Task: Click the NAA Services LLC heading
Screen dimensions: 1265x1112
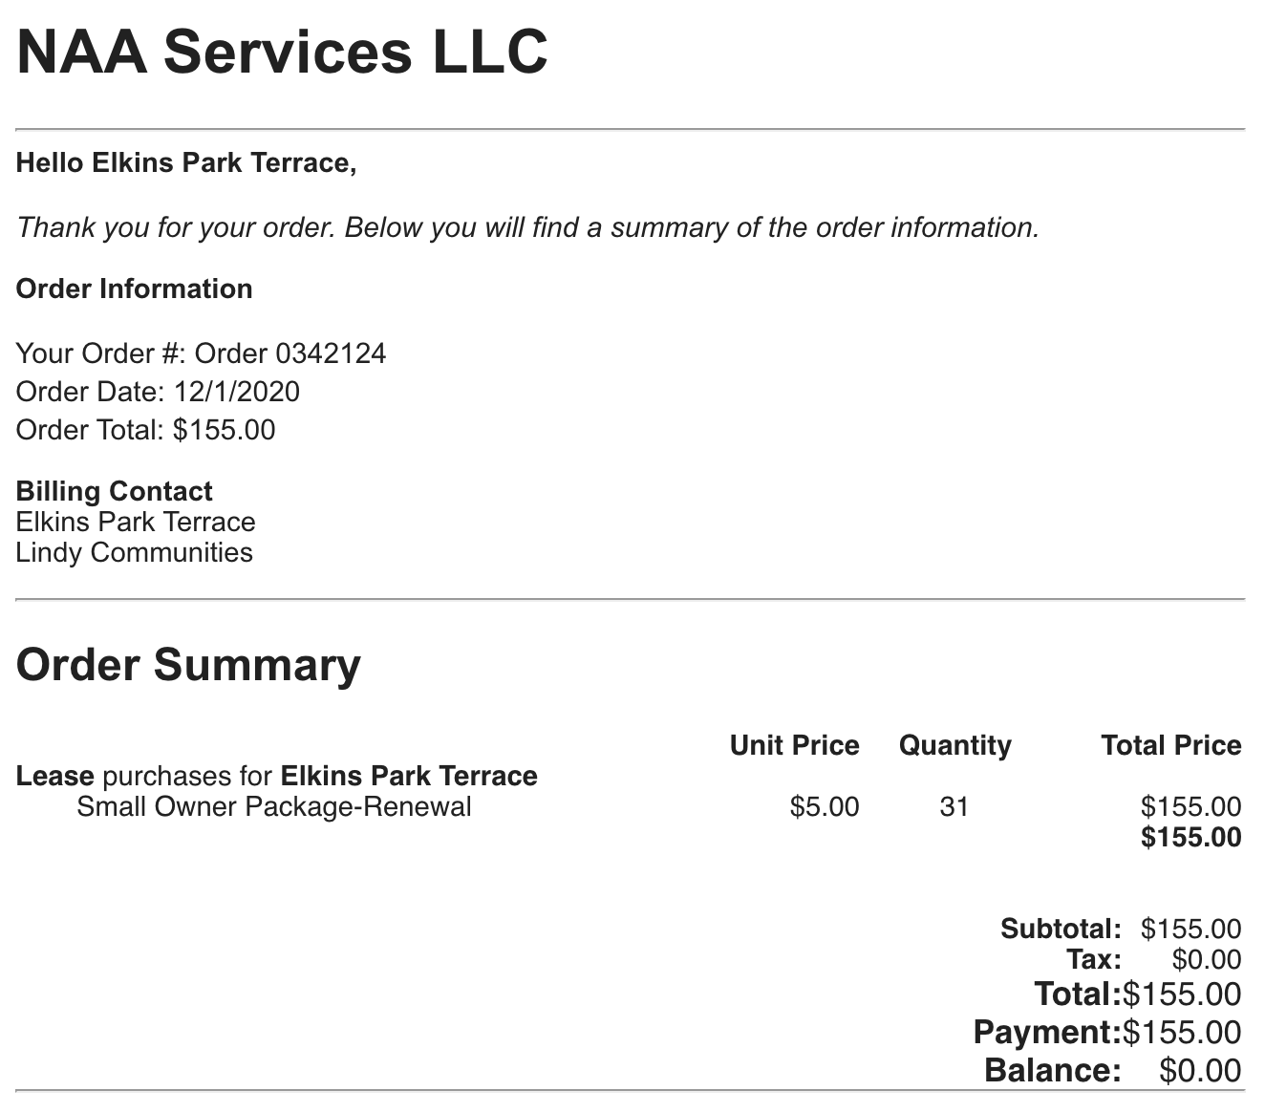Action: pyautogui.click(x=282, y=52)
